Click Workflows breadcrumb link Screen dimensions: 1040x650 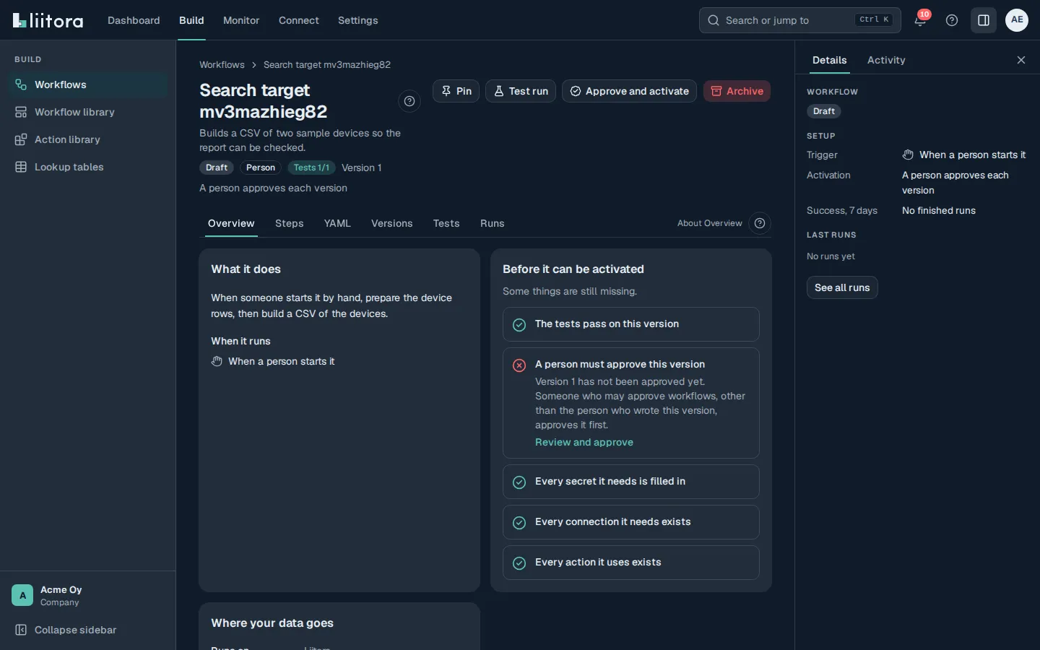pyautogui.click(x=222, y=64)
